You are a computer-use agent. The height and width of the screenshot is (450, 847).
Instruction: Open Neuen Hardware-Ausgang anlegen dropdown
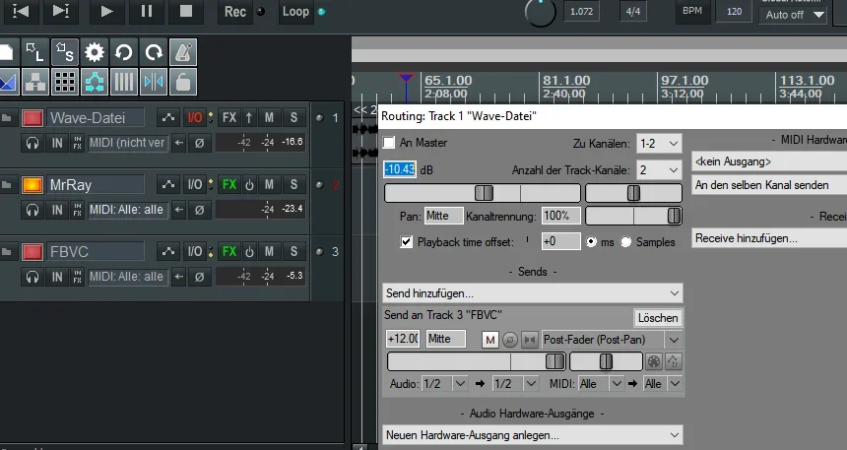pyautogui.click(x=532, y=435)
